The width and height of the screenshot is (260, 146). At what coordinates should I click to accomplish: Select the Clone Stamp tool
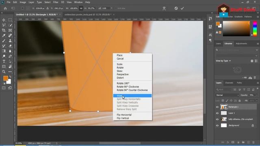(x=10, y=41)
